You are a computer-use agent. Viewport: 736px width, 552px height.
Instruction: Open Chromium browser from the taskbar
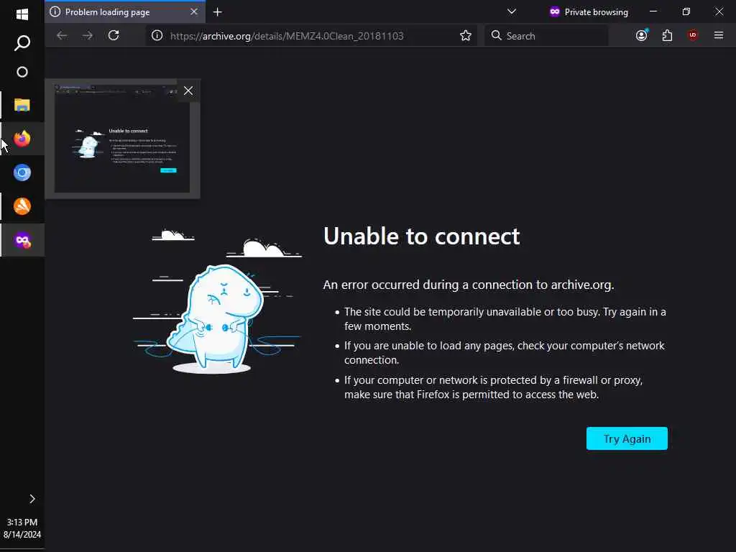[x=22, y=172]
